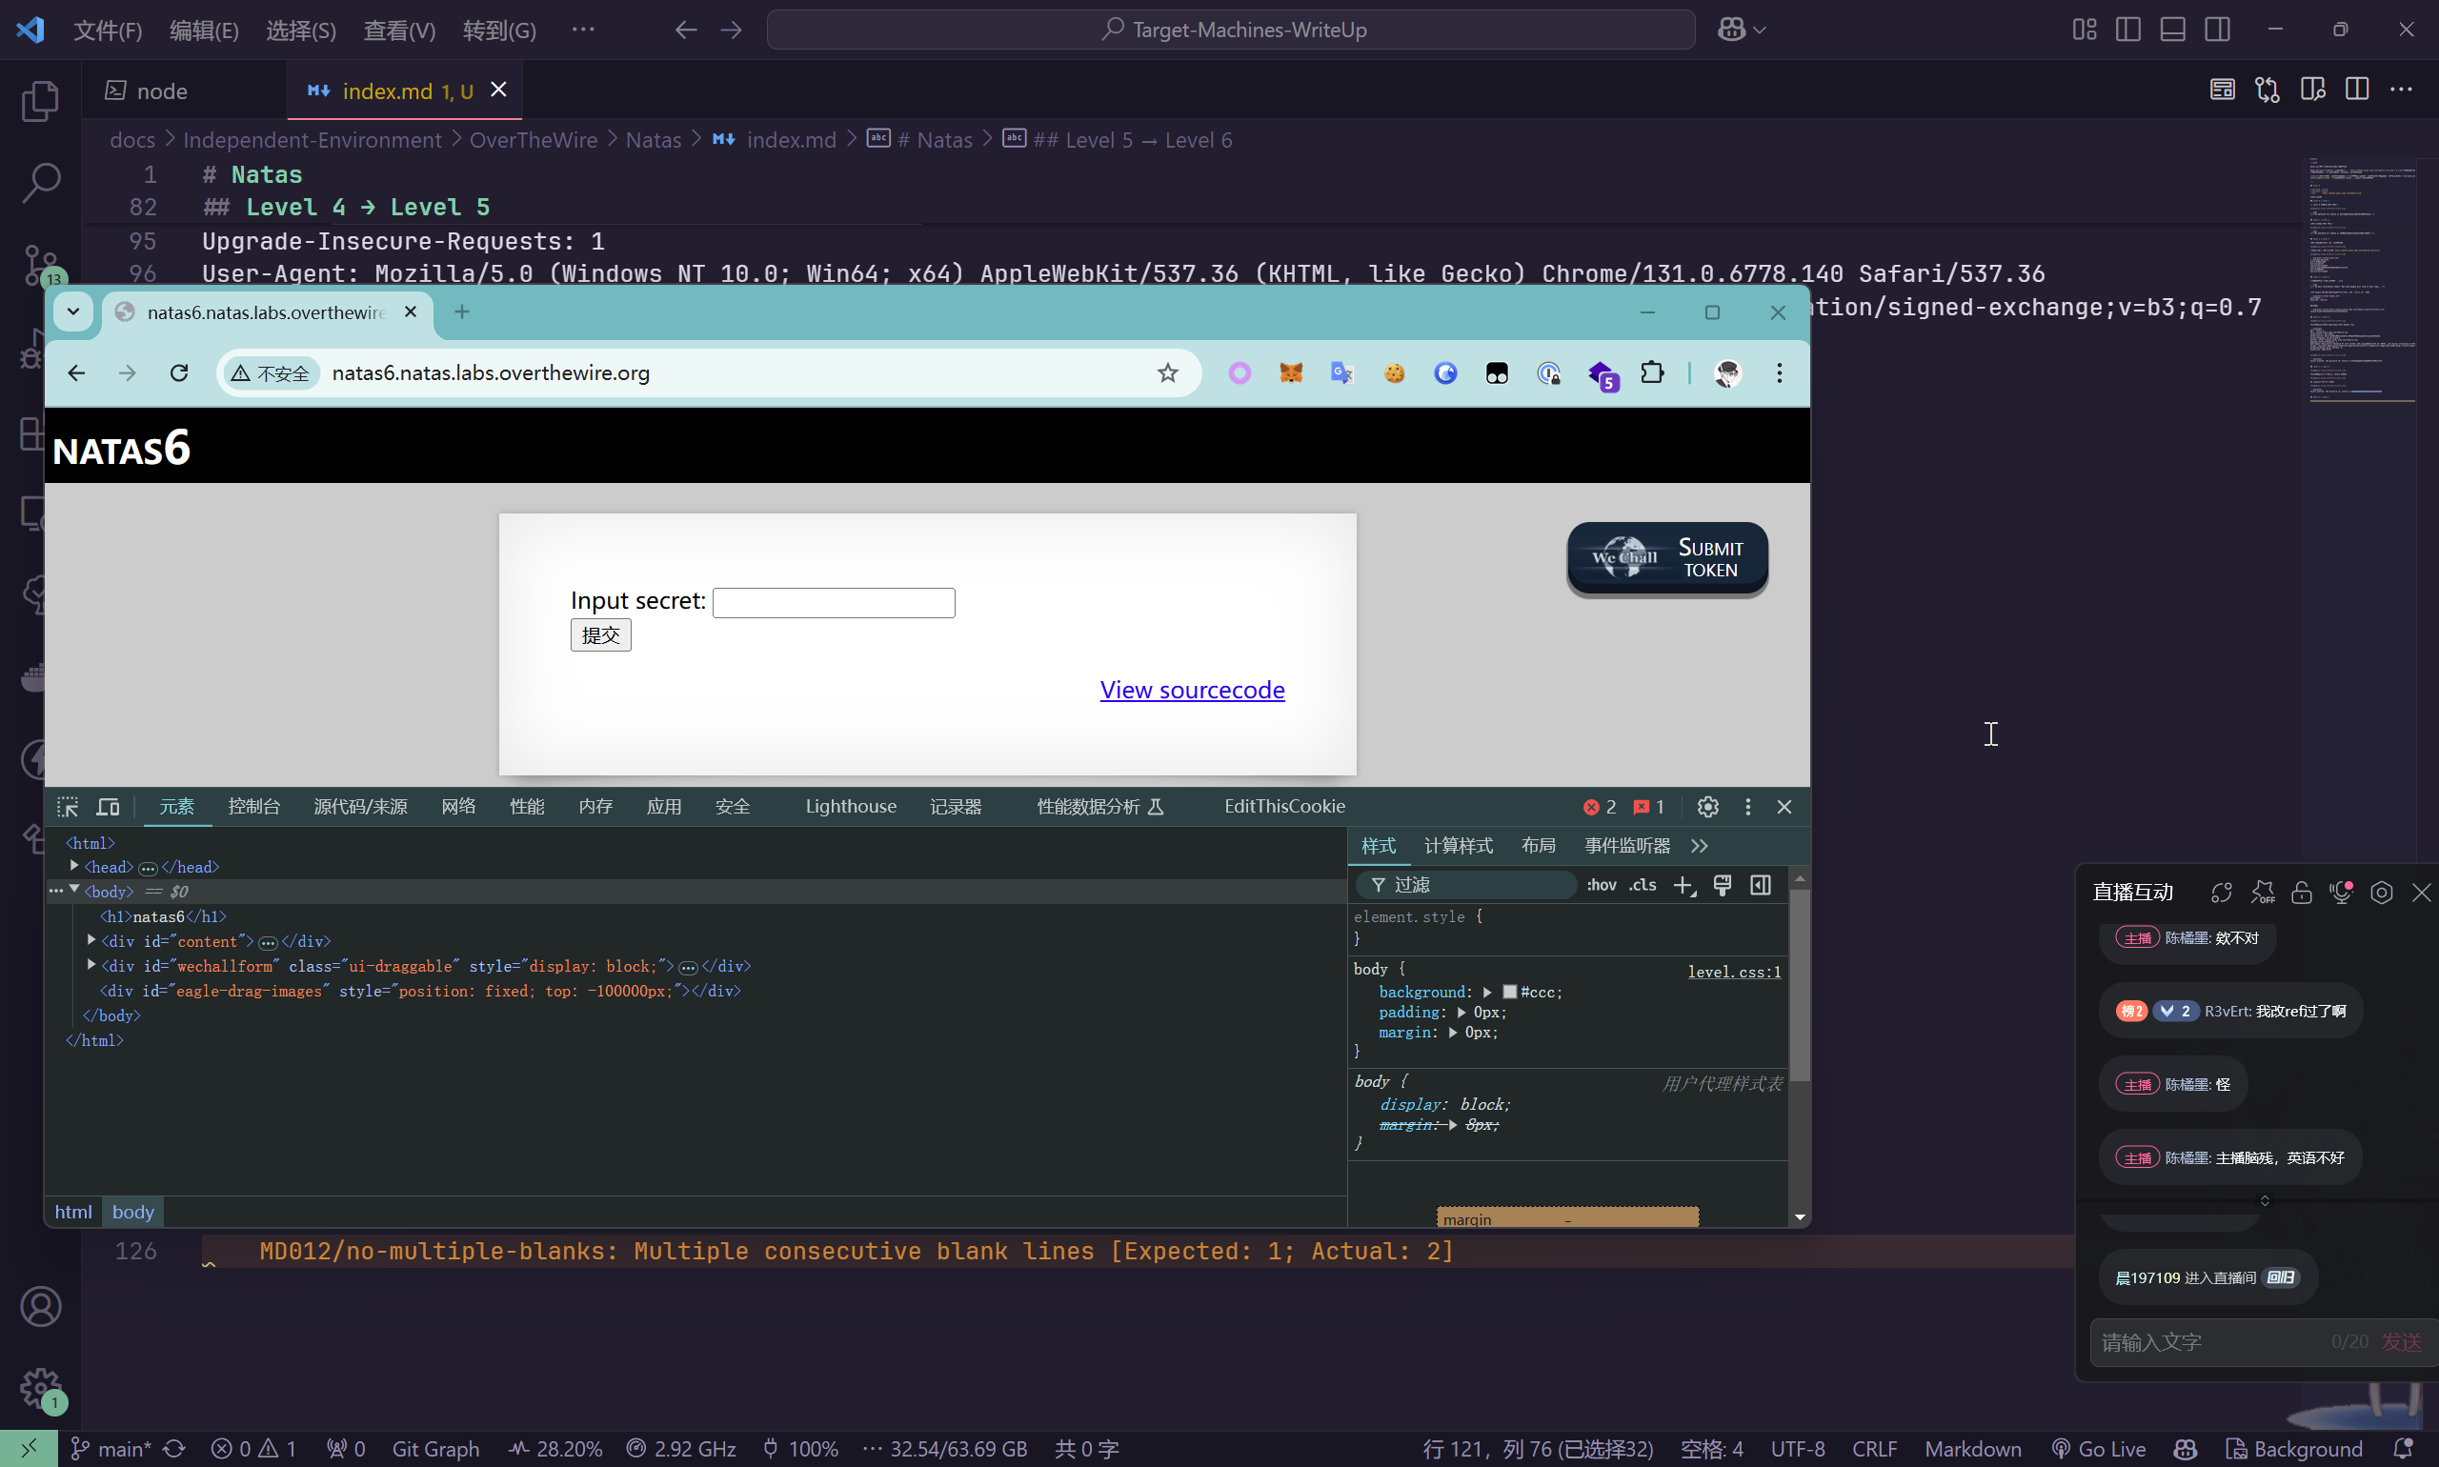2439x1467 pixels.
Task: Open the 文件(F) menu
Action: tap(108, 30)
